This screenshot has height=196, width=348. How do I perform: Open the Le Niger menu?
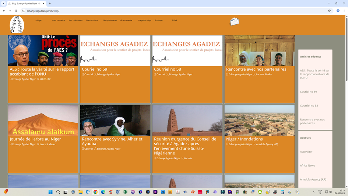point(38,20)
